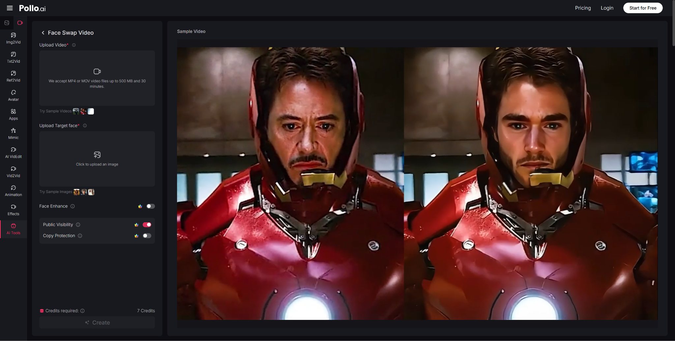Screen dimensions: 675x341
Task: Show info for Public Visibility
Action: click(78, 225)
